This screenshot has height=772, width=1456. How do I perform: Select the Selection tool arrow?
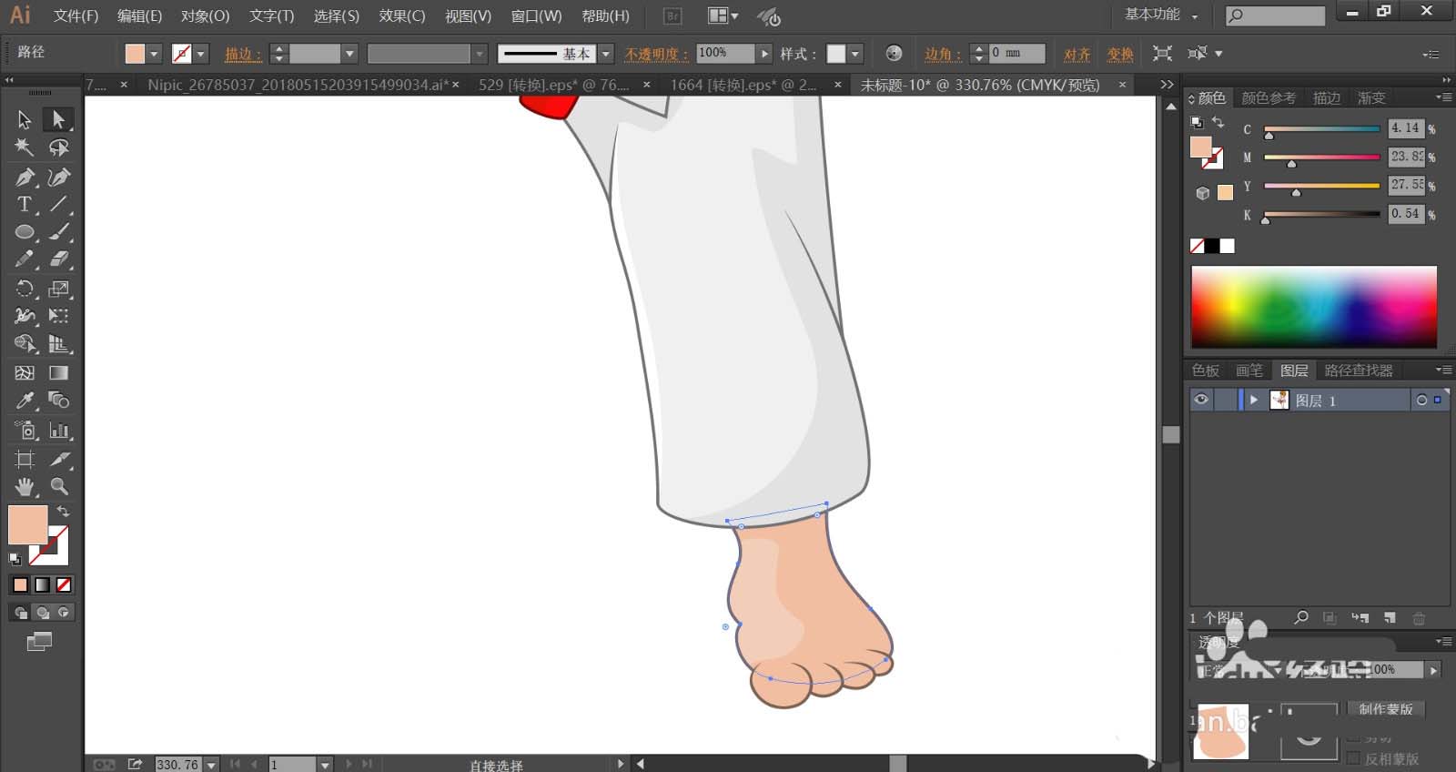coord(25,120)
